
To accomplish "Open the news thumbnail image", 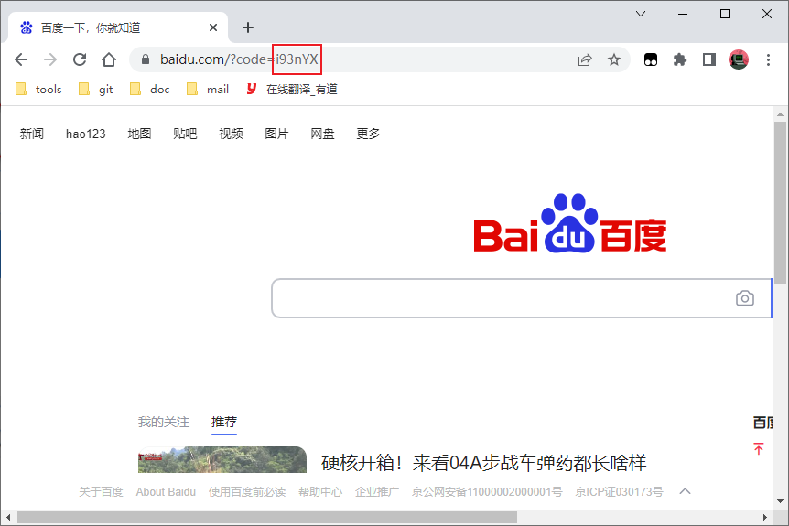I will pos(222,459).
